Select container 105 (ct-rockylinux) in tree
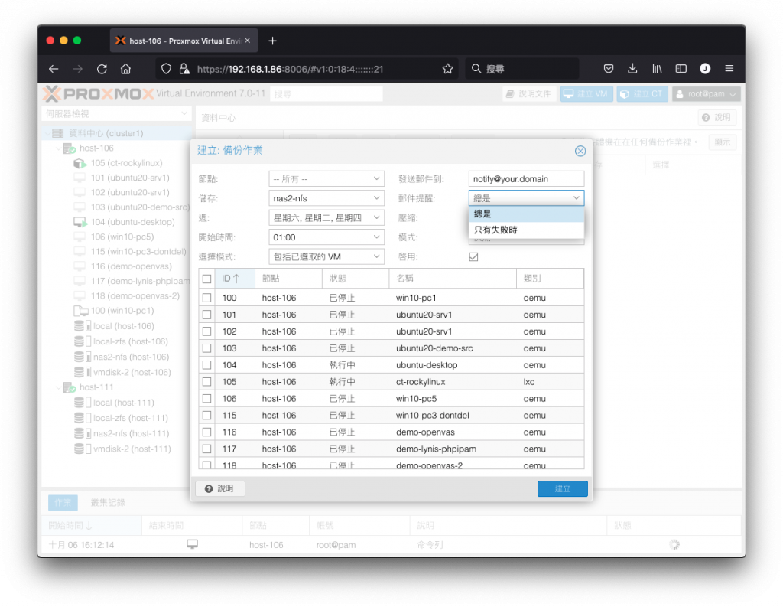783x607 pixels. (x=126, y=163)
